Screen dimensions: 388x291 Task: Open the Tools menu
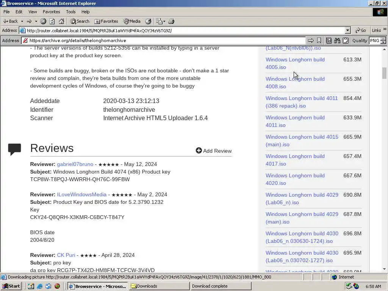(x=71, y=12)
